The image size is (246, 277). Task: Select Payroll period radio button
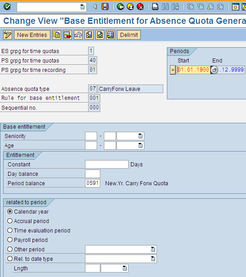[10, 240]
